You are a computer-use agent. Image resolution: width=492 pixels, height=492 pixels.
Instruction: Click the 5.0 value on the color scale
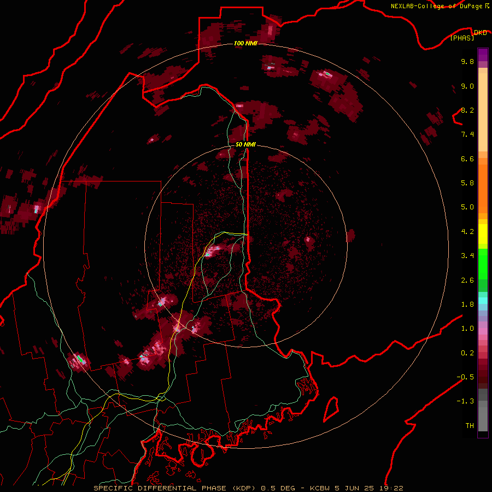coord(467,207)
